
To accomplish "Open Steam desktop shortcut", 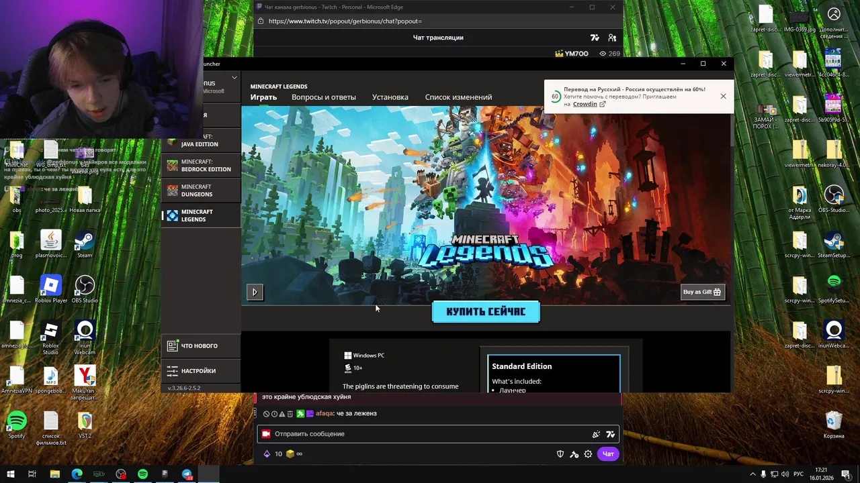I will coord(85,244).
